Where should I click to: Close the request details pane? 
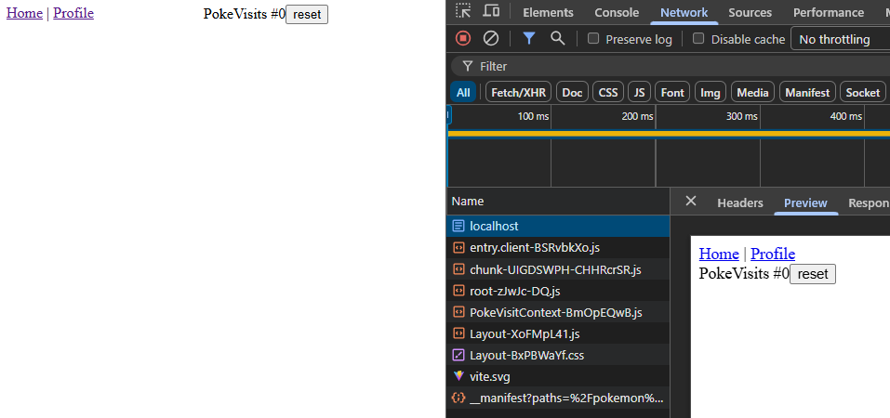(690, 202)
